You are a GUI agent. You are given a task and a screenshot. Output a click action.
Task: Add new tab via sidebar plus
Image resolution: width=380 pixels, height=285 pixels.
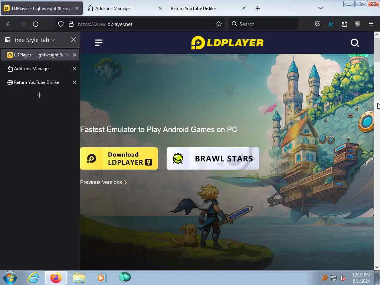[39, 95]
